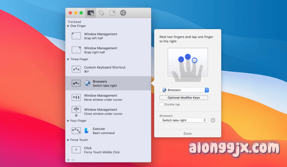Switch to the Magic Mouse toolbar tab
Viewport: 287px width, 167px height.
(x=101, y=13)
